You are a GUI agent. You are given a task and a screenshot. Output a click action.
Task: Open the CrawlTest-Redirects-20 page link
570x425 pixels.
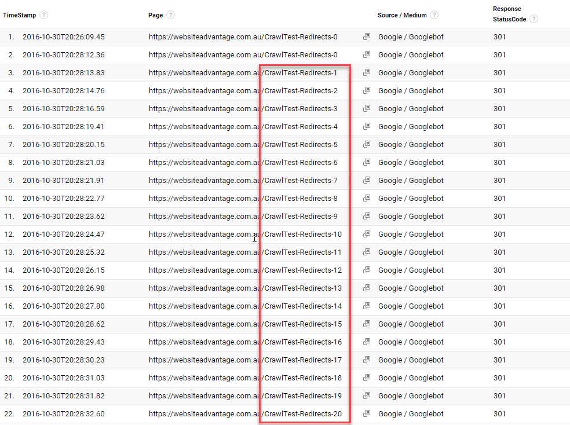(x=246, y=414)
